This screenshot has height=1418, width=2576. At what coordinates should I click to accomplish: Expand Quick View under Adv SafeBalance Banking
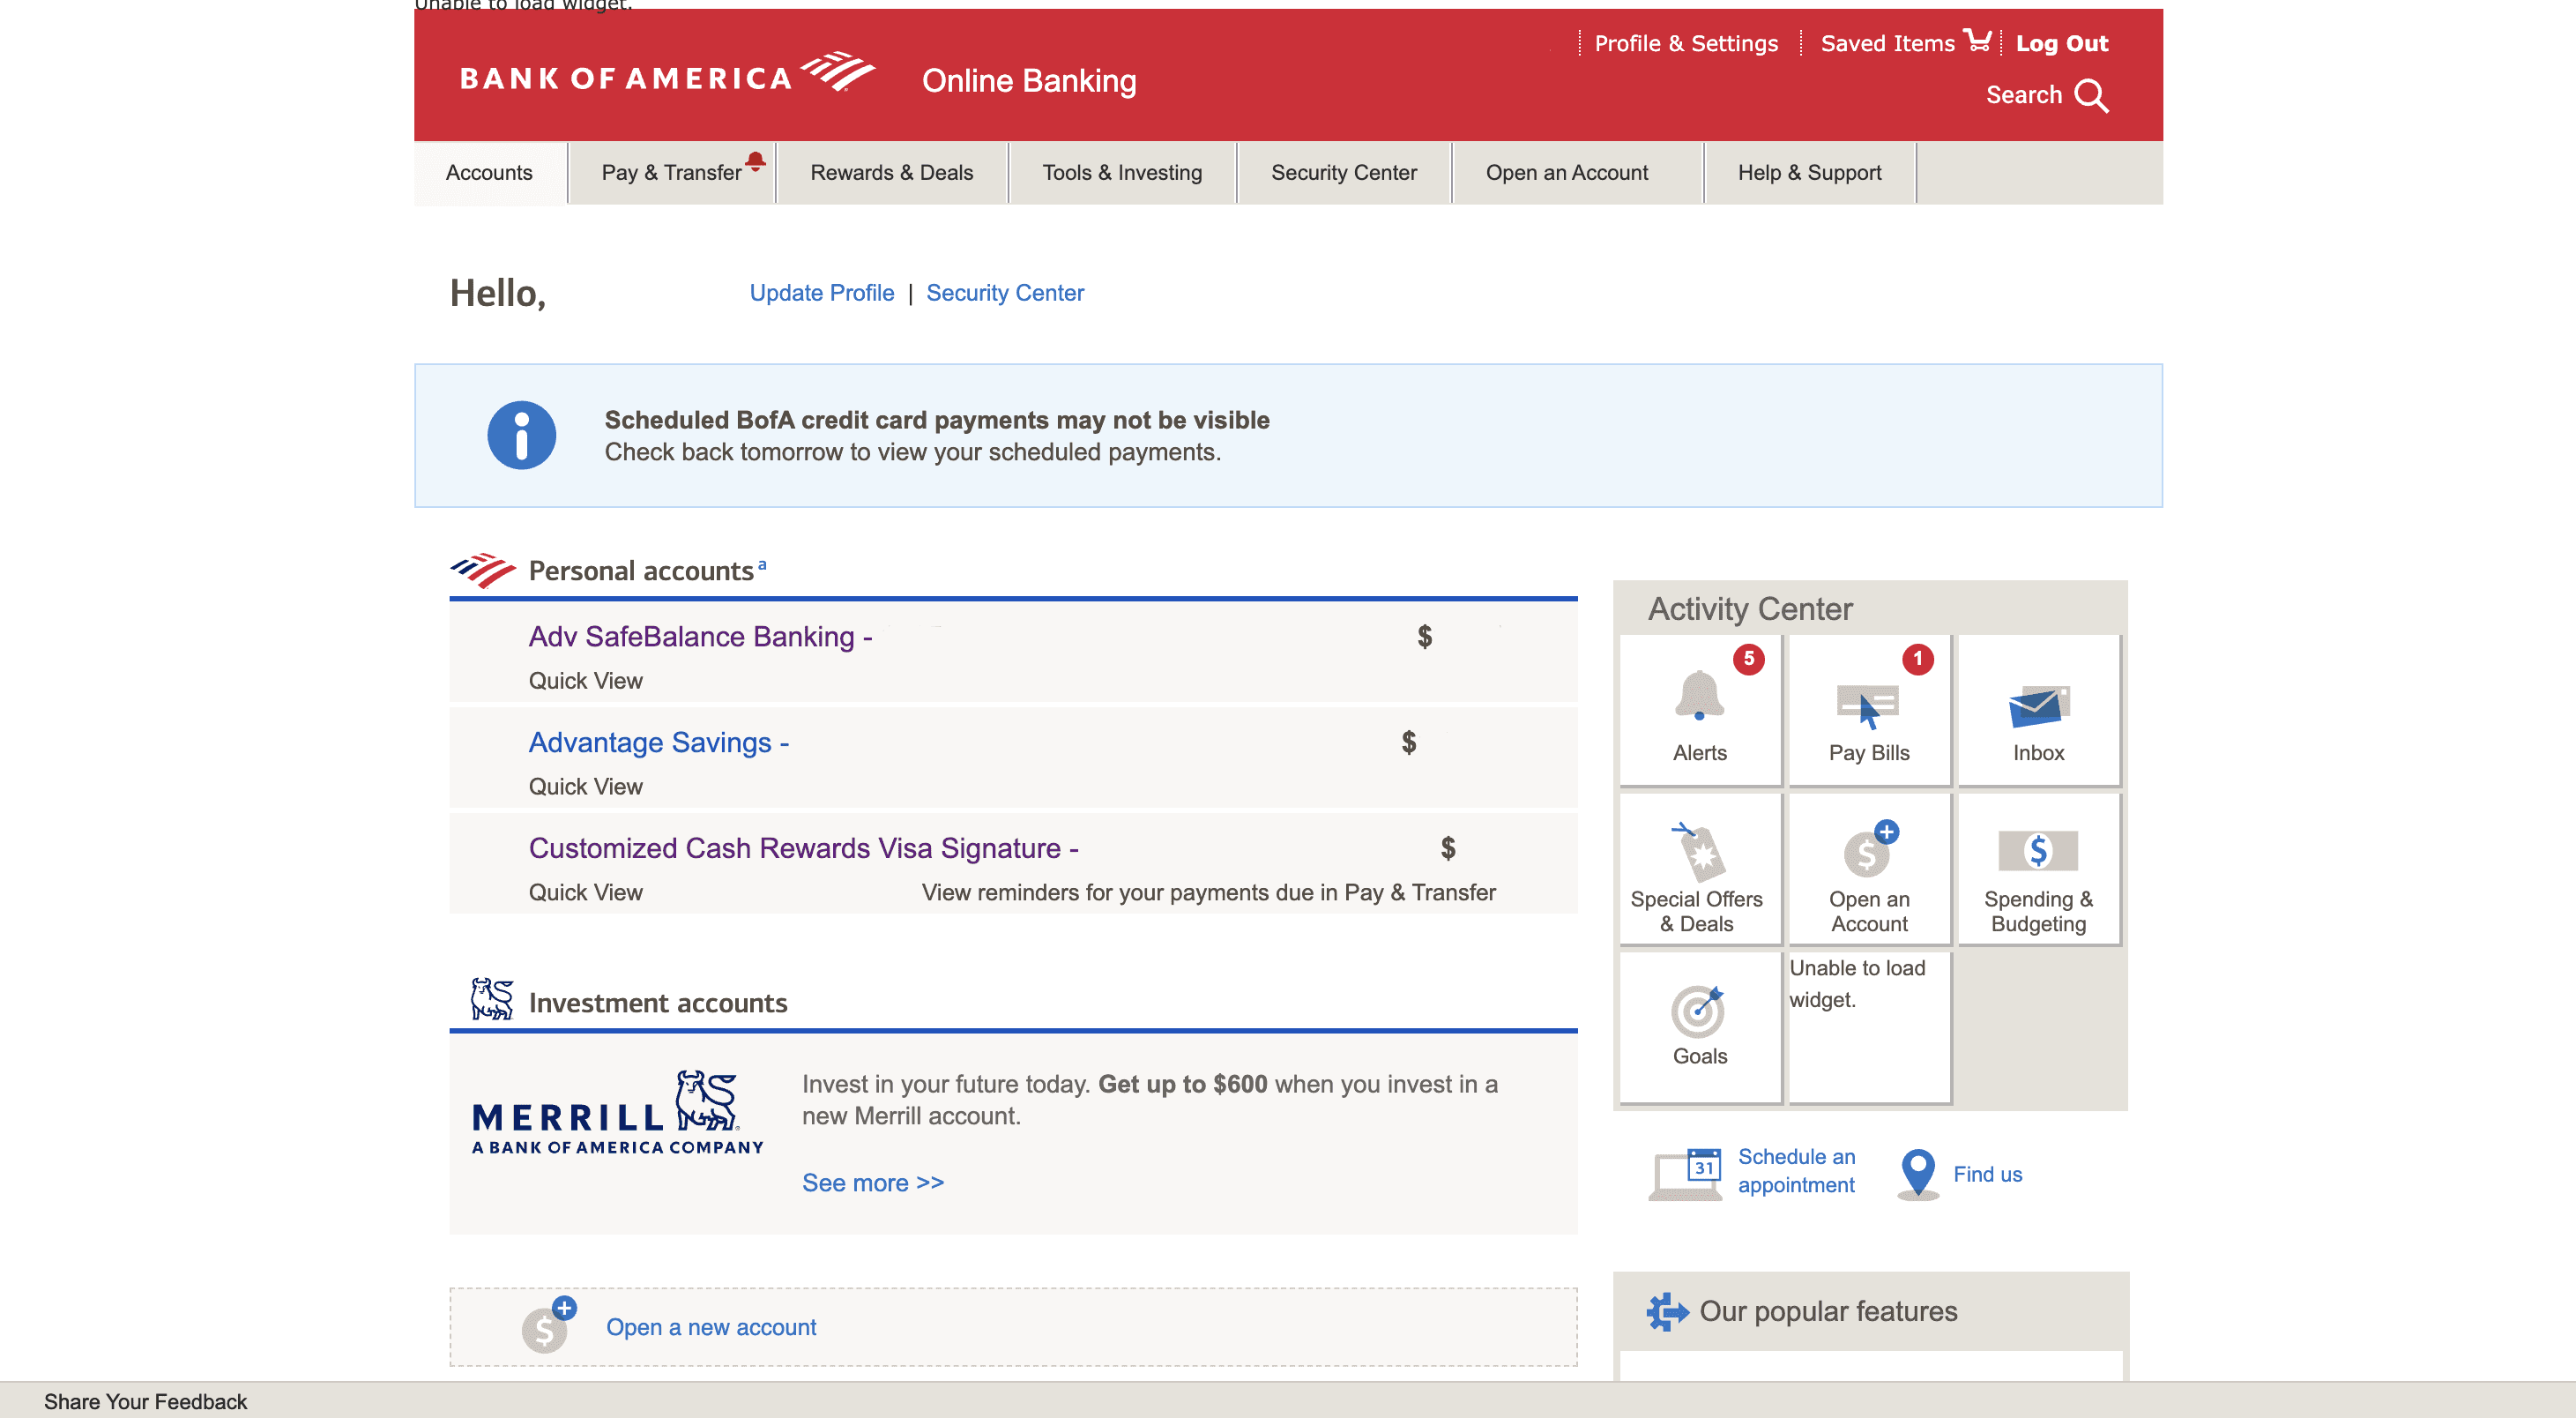(x=585, y=681)
